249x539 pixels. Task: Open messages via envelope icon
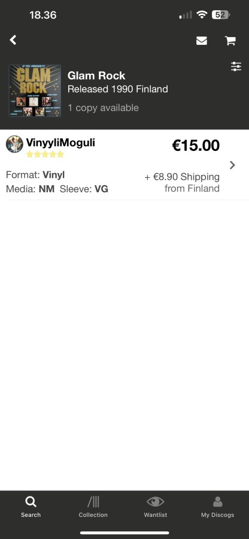[x=202, y=41]
